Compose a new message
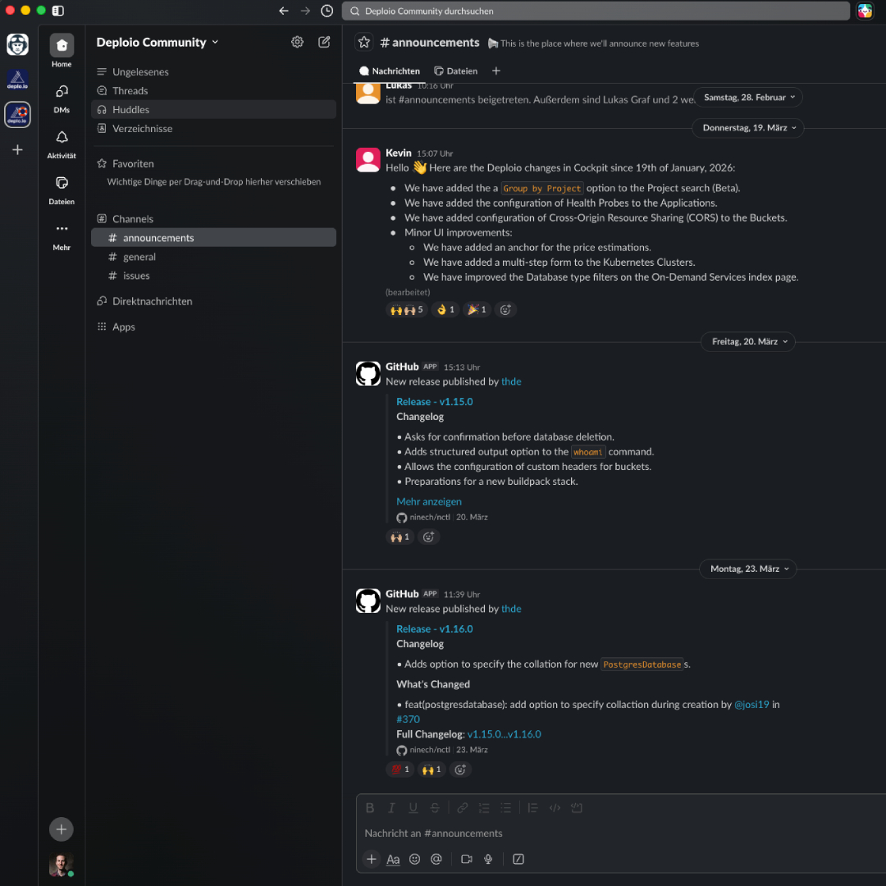 click(x=324, y=42)
